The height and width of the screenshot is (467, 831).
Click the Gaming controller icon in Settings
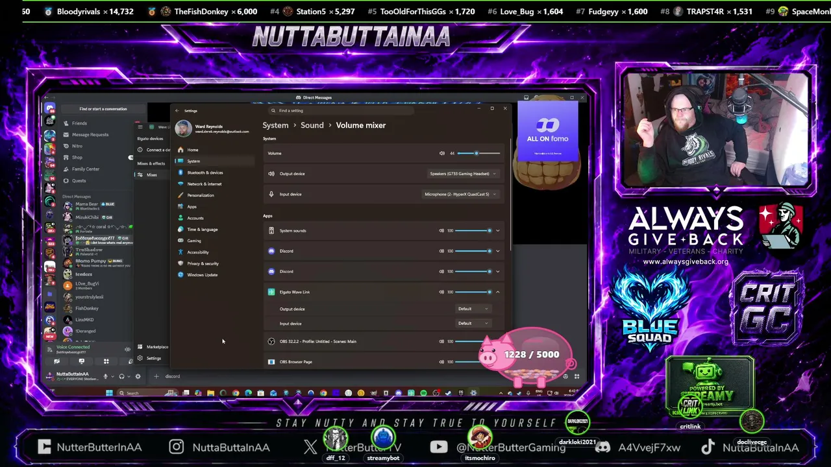pos(180,241)
